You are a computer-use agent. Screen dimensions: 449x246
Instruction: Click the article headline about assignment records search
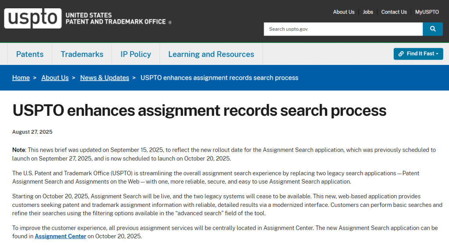[199, 110]
